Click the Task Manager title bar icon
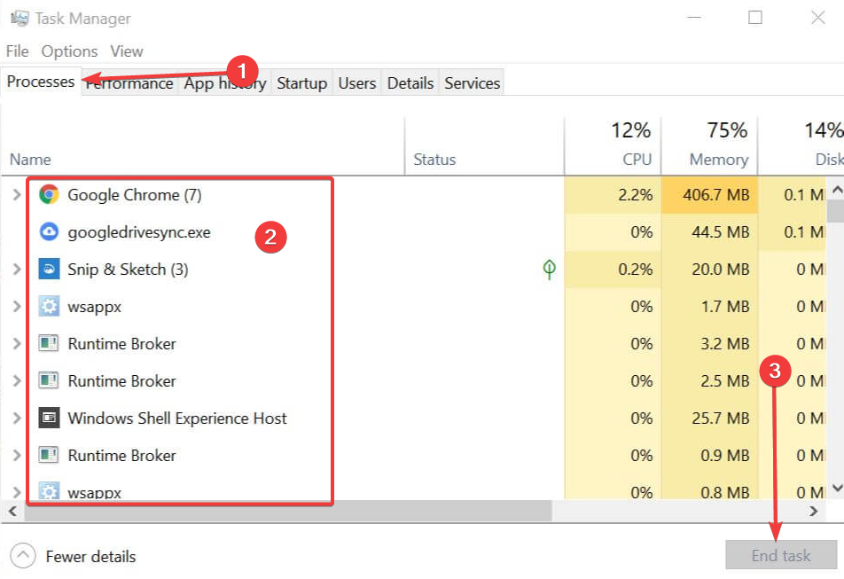Screen dimensions: 844x579 tap(20, 19)
